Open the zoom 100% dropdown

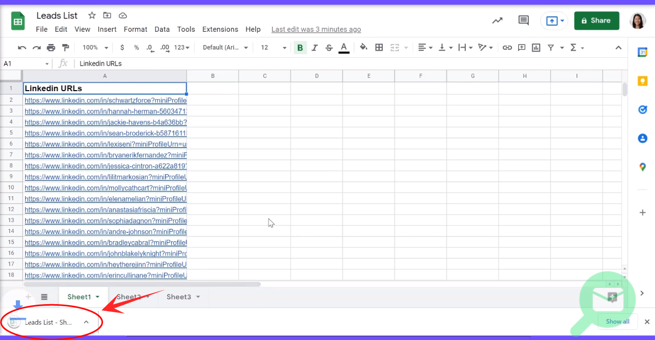(x=95, y=48)
